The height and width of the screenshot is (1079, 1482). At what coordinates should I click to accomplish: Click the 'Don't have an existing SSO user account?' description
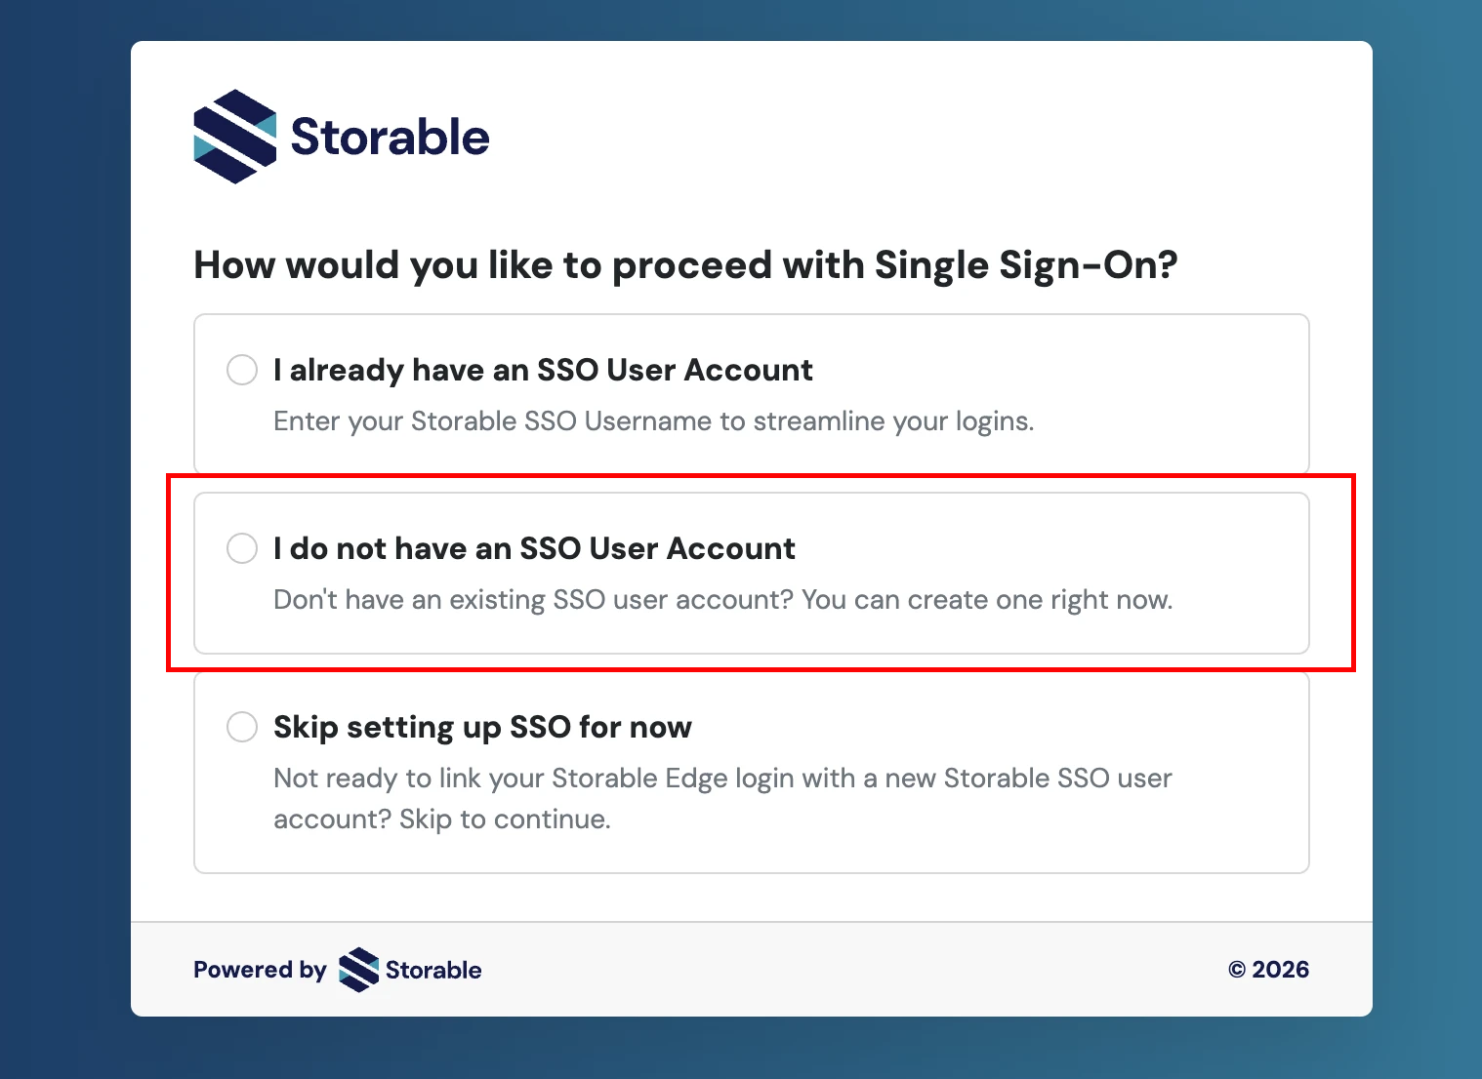coord(722,599)
